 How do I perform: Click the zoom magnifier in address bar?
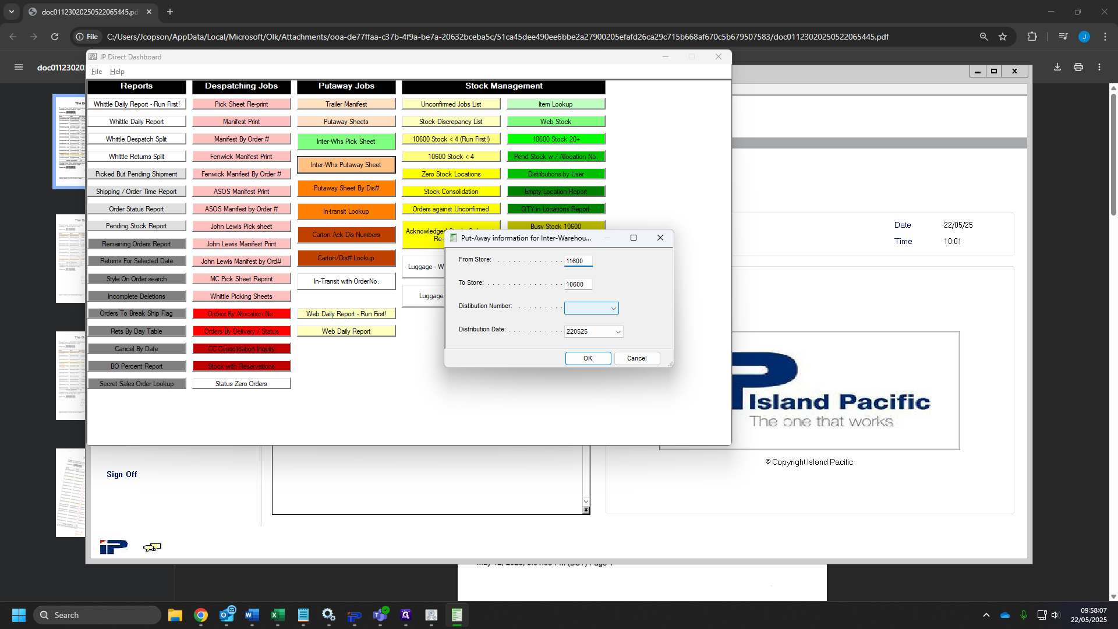pyautogui.click(x=983, y=37)
